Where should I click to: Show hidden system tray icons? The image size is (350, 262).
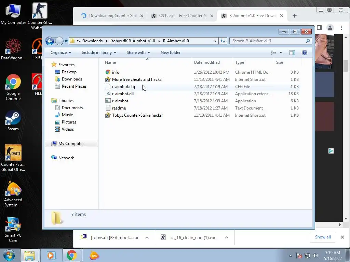[x=291, y=256]
